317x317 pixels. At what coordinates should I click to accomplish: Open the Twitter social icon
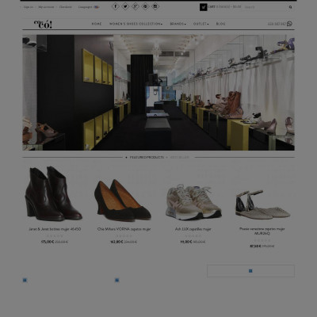[x=125, y=6]
